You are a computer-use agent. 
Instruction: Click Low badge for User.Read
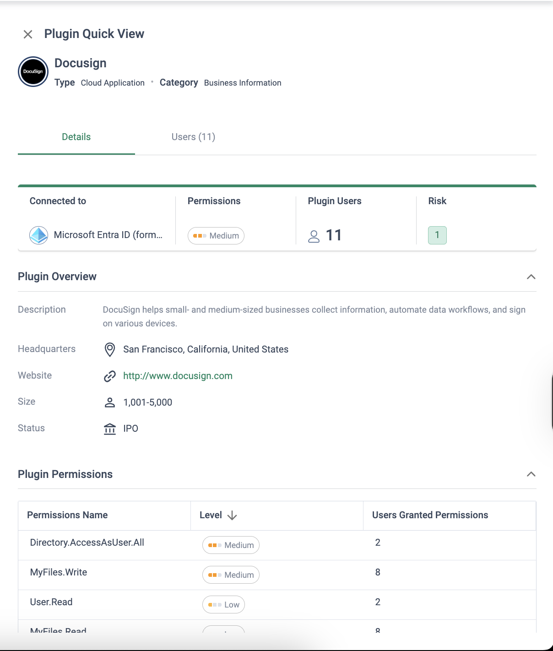[x=223, y=605]
